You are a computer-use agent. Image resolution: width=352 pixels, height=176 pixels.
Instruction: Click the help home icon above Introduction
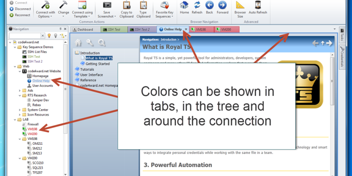[x=78, y=43]
